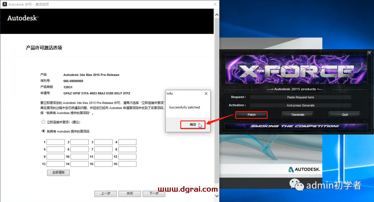Click the Autodesk 2015 products label in X-Force
This screenshot has height=202, width=374.
coord(295,89)
